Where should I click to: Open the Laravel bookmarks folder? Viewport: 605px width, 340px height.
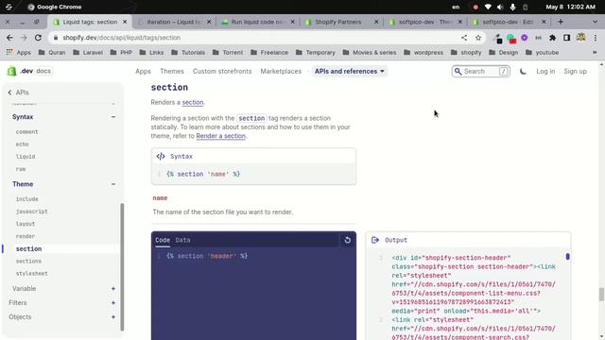coord(88,52)
